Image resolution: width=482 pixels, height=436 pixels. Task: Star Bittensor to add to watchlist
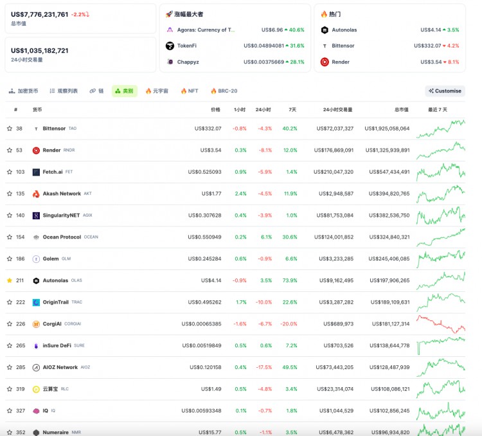click(9, 129)
